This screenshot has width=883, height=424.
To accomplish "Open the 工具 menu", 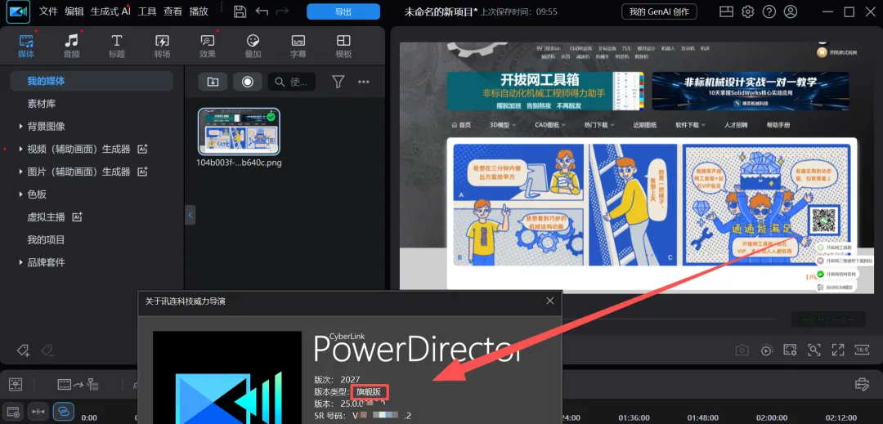I will (x=147, y=11).
